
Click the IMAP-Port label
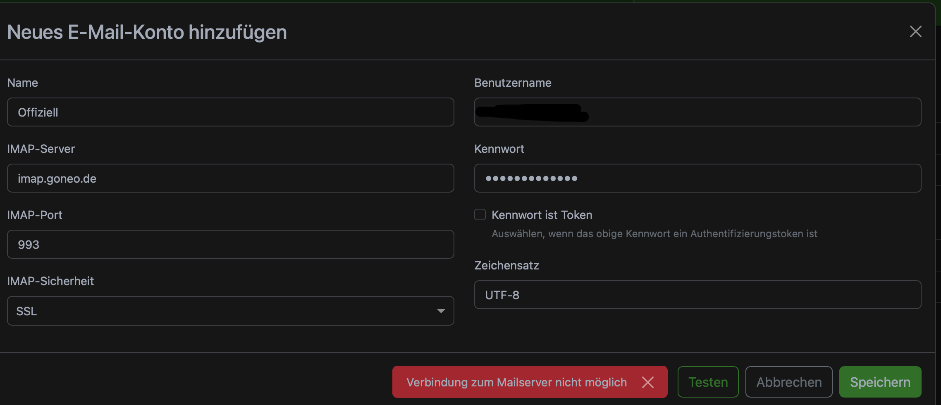point(35,215)
